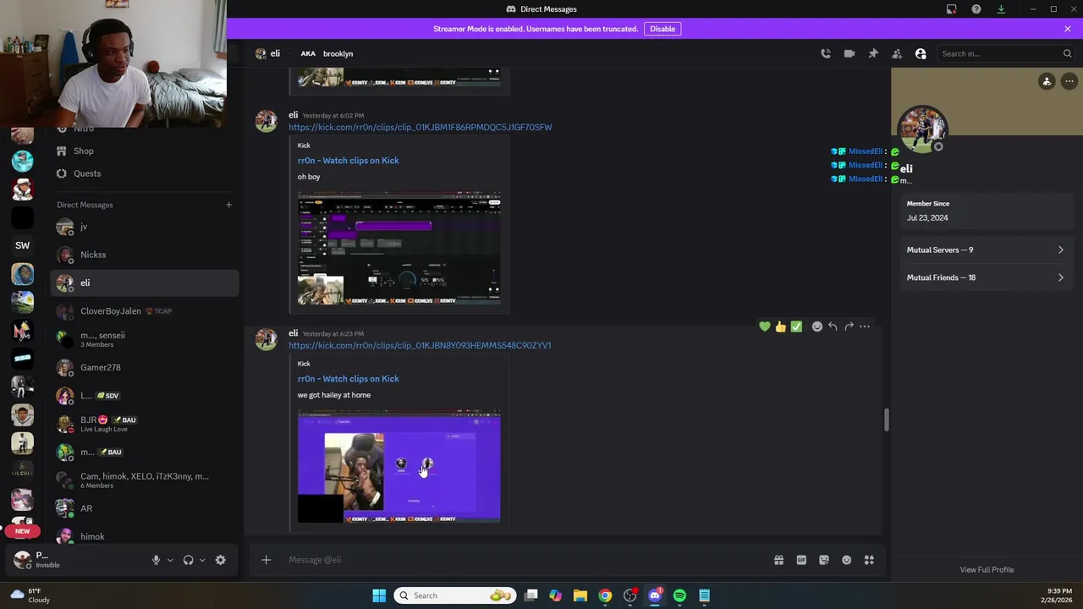Toggle headphone deafen
Viewport: 1083px width, 609px height.
click(188, 560)
